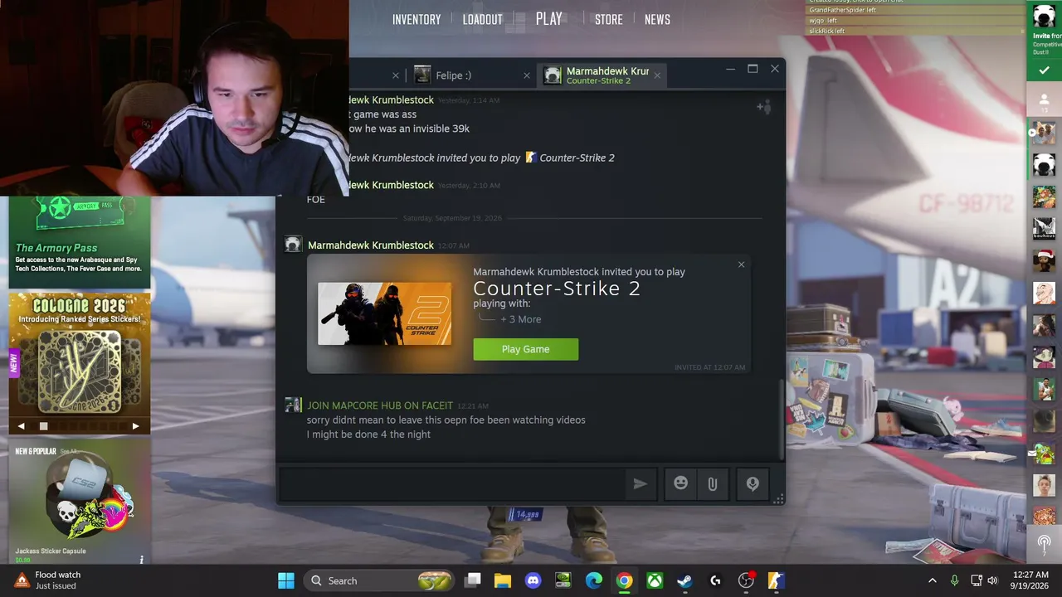The width and height of the screenshot is (1062, 597).
Task: Open the STORE menu
Action: 609,20
